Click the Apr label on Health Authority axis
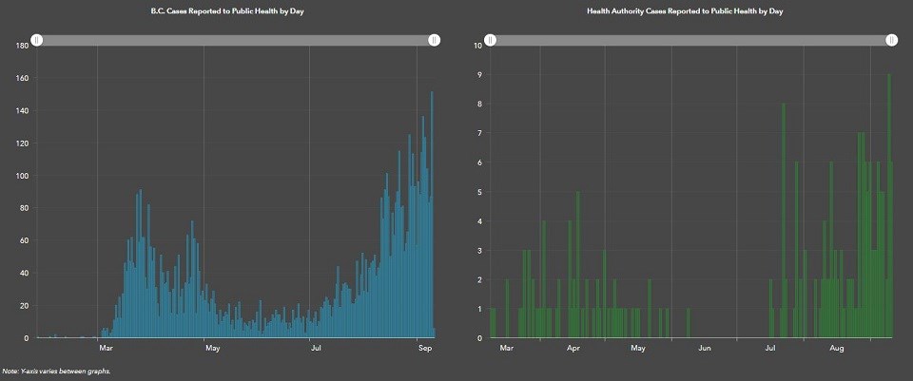Viewport: 913px width, 381px height. coord(573,349)
